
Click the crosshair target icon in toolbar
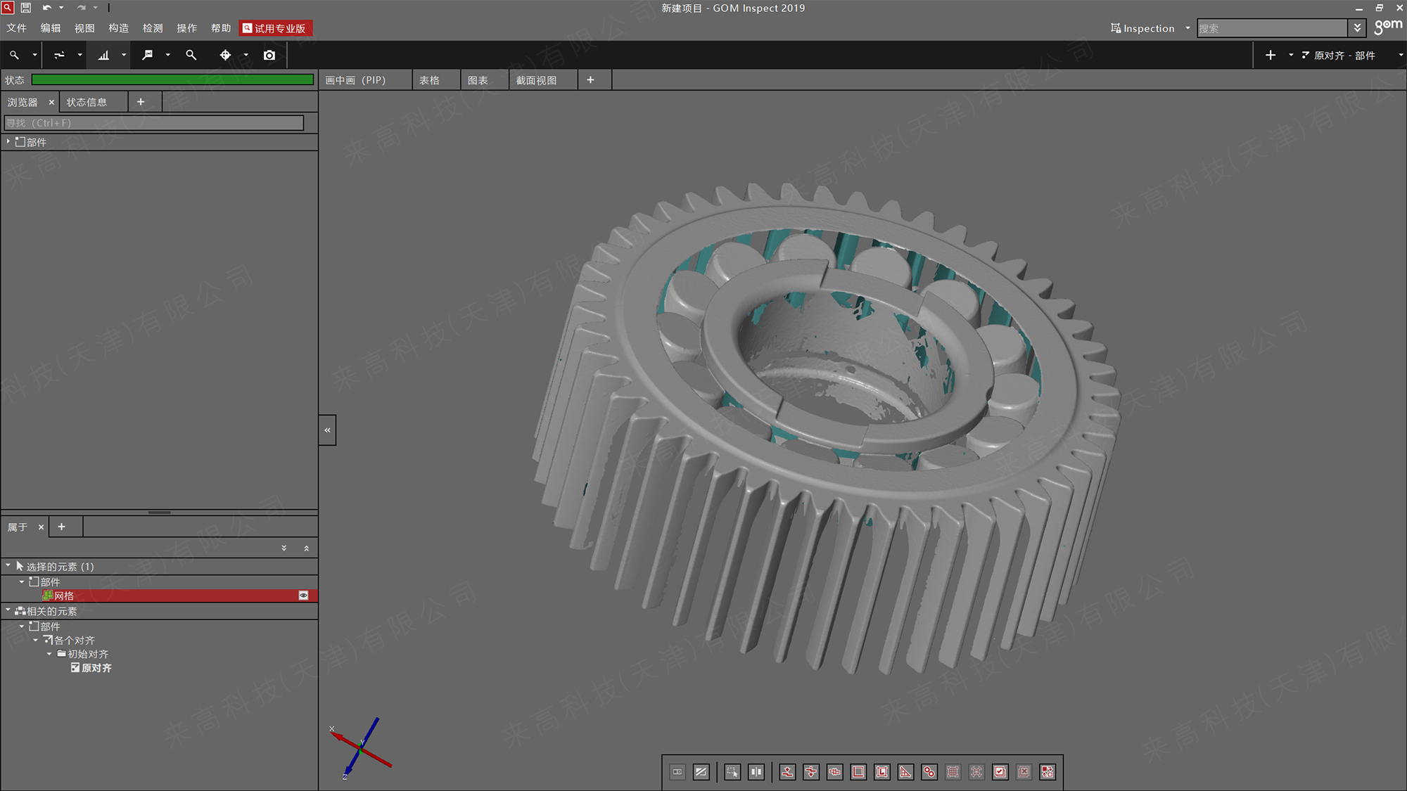tap(225, 55)
